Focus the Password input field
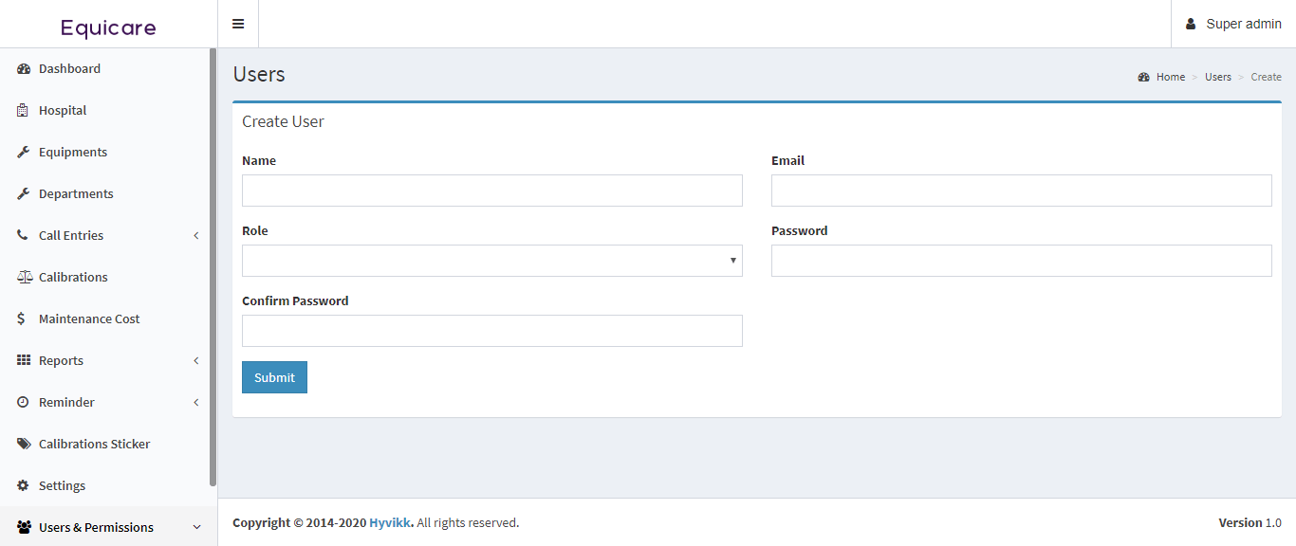Screen dimensions: 1296x546 point(1022,261)
